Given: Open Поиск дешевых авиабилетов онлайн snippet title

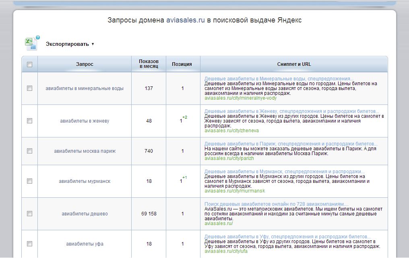Looking at the screenshot, I should (x=277, y=204).
